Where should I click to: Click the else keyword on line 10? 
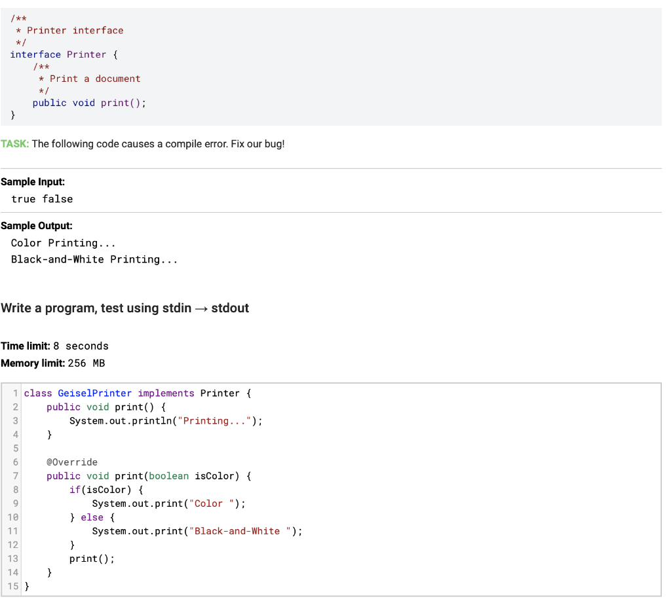coord(92,517)
